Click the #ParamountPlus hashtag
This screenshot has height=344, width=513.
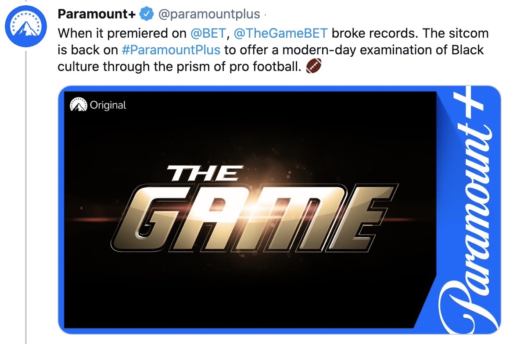tap(171, 50)
